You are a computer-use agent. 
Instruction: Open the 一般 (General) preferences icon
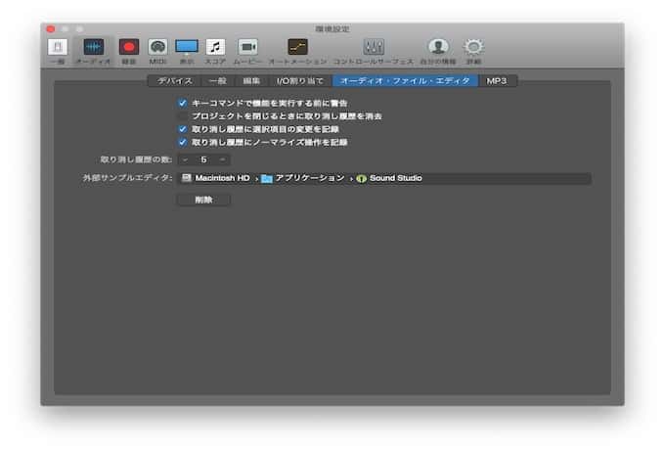[58, 48]
